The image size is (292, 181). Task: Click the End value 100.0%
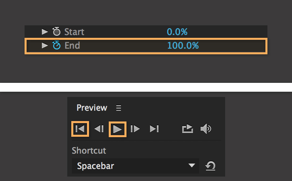[x=183, y=45]
